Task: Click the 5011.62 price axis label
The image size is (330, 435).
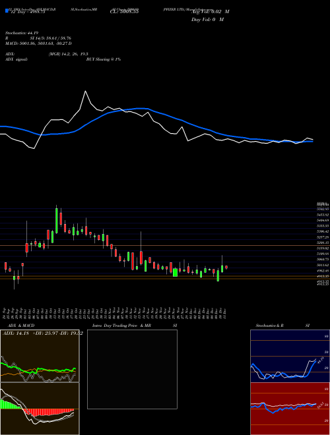Action: [x=323, y=265]
